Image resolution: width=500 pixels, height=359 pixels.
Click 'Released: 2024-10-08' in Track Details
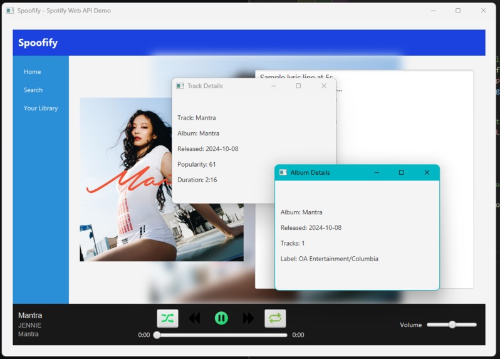[207, 148]
